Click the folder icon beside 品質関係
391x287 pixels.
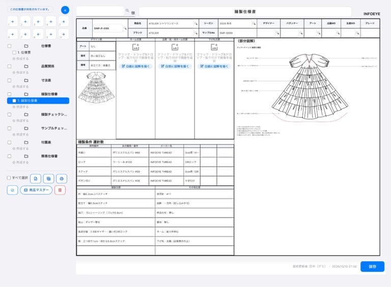point(26,67)
